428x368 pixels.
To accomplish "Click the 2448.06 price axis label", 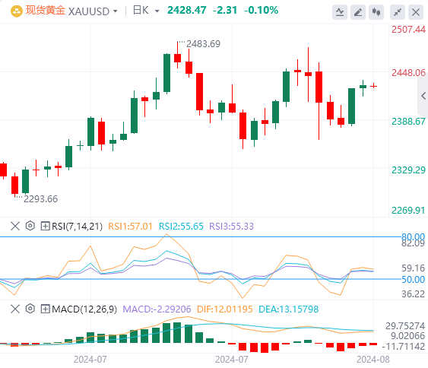I will click(x=408, y=73).
